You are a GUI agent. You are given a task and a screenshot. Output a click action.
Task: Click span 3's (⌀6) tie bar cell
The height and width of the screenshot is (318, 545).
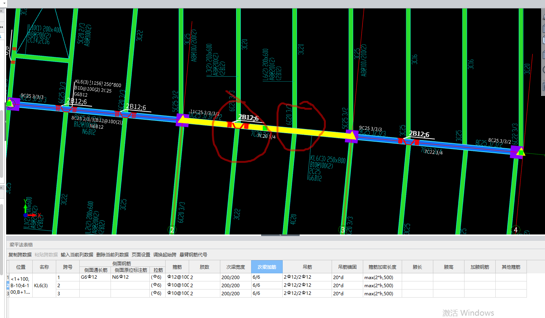click(x=158, y=293)
